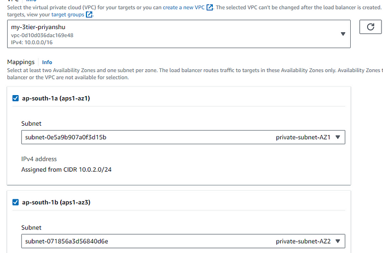Open the subnet dropdown showing private-subnet-AZ2
The image size is (383, 253).
click(183, 241)
